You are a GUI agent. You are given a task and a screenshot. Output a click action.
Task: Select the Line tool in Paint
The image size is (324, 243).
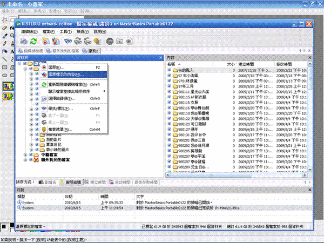click(x=5, y=59)
